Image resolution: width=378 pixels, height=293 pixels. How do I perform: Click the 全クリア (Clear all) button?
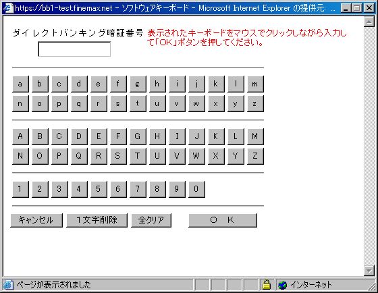point(151,220)
